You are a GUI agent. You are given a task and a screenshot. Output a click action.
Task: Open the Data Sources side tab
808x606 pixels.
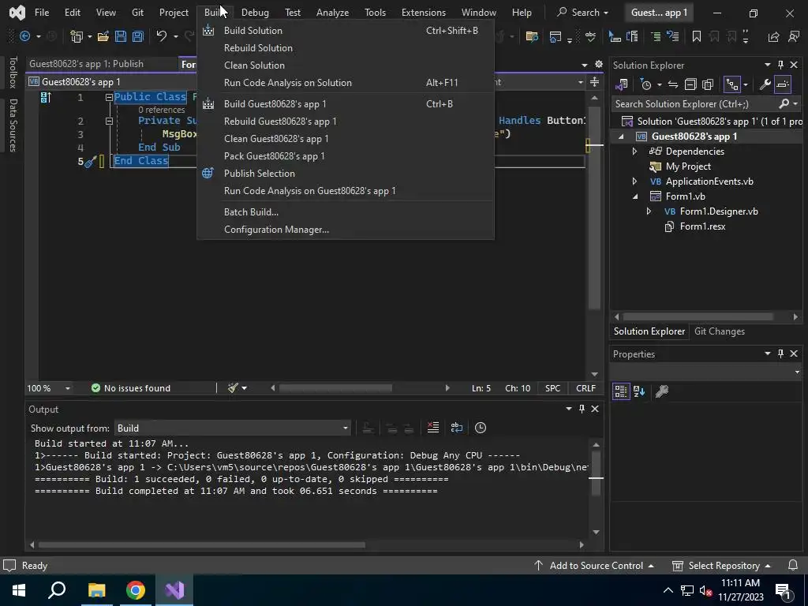13,125
